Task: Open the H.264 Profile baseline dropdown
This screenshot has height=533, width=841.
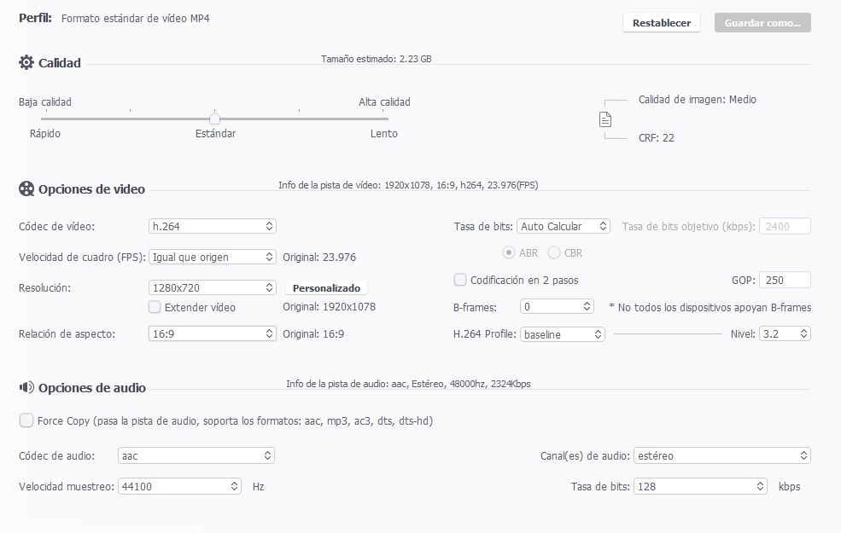Action: pos(563,334)
